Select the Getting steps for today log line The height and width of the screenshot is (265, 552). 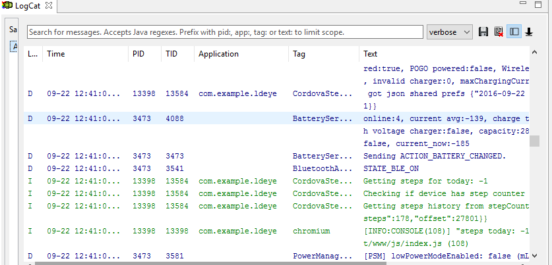click(x=277, y=181)
